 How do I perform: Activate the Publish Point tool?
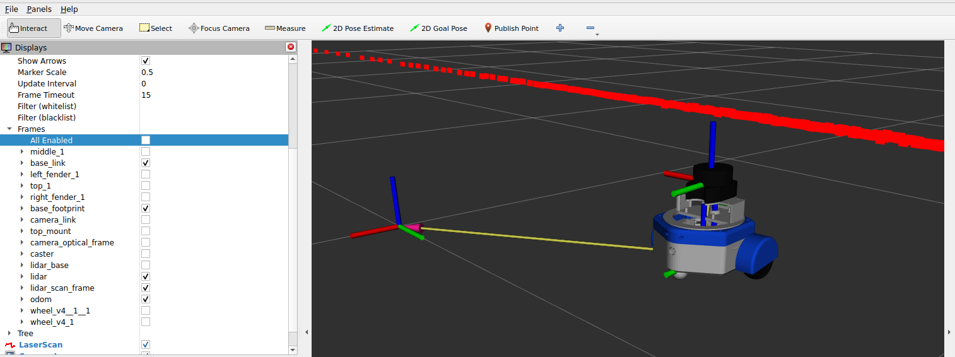(x=512, y=28)
